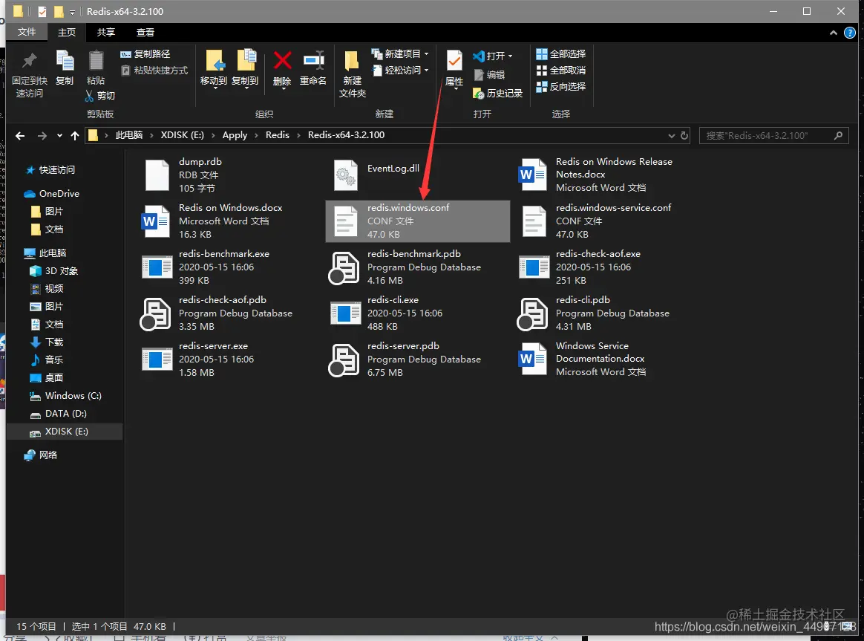Expand address bar history dropdown
Image resolution: width=864 pixels, height=641 pixels.
pos(671,136)
